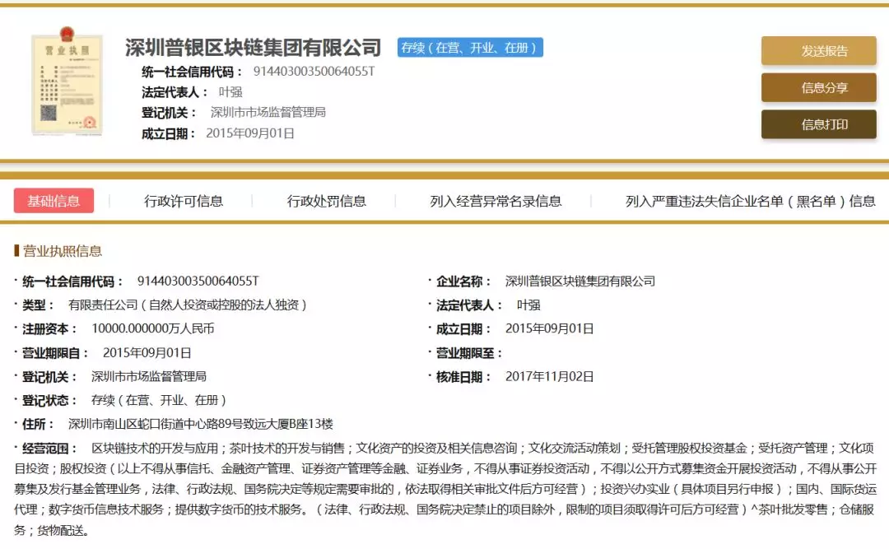Click the company name heading 深圳普银区块链集团有限公司
Viewport: 889px width, 549px height.
pyautogui.click(x=254, y=48)
